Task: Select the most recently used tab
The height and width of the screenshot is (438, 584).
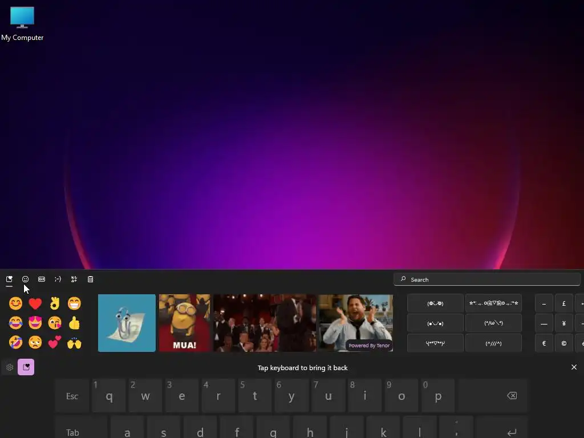Action: click(x=9, y=279)
